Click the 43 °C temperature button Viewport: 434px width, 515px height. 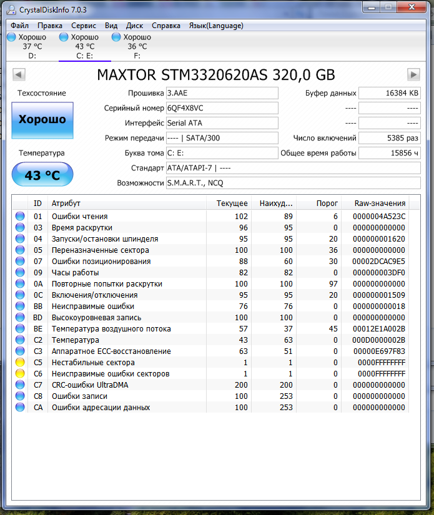click(42, 174)
